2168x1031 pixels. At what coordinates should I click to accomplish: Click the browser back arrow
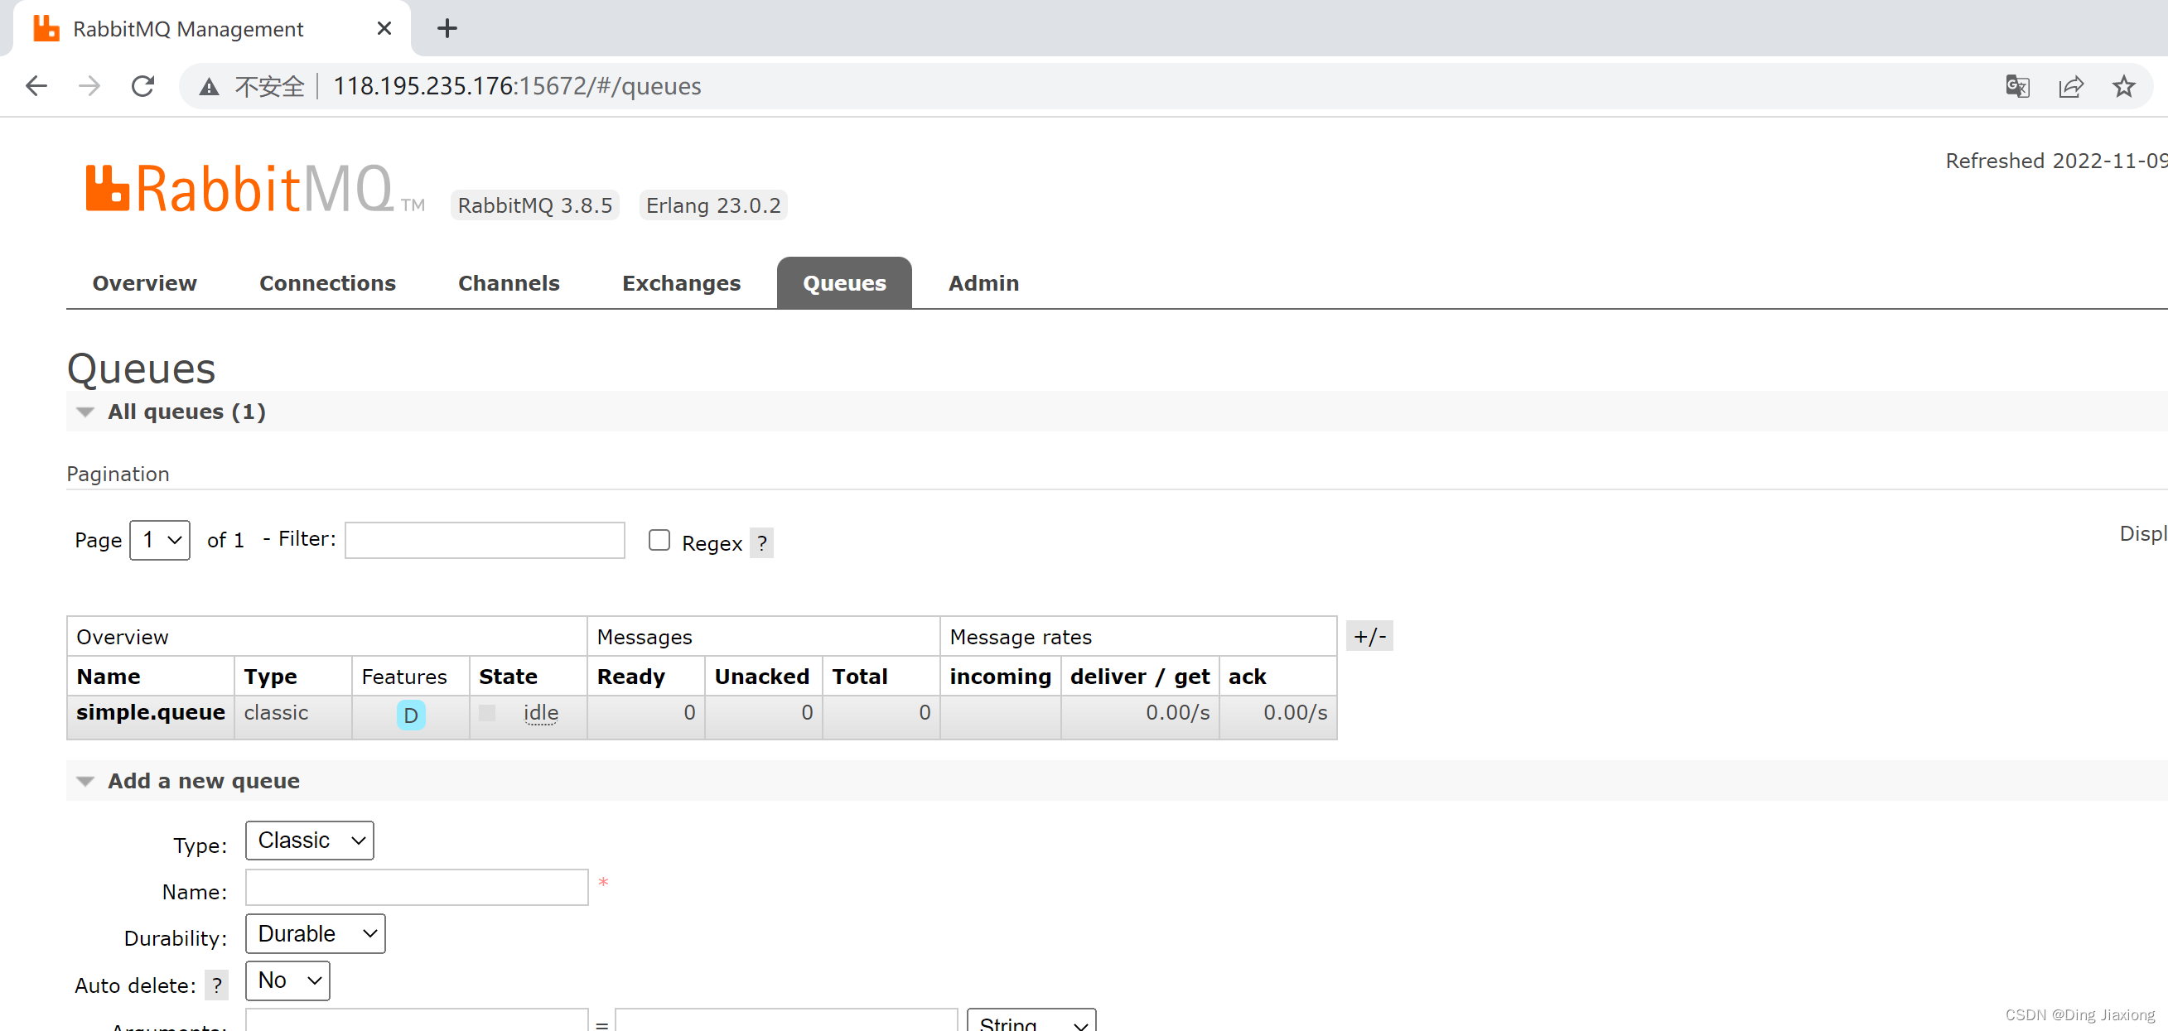pyautogui.click(x=36, y=86)
